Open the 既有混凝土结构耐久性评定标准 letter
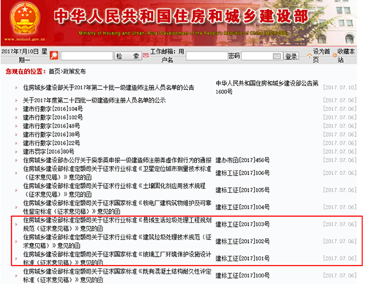The height and width of the screenshot is (284, 366). 117,275
